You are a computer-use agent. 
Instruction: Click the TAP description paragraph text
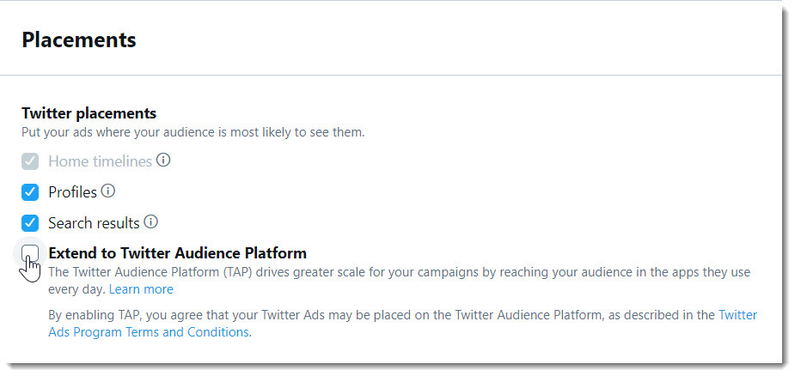[399, 281]
